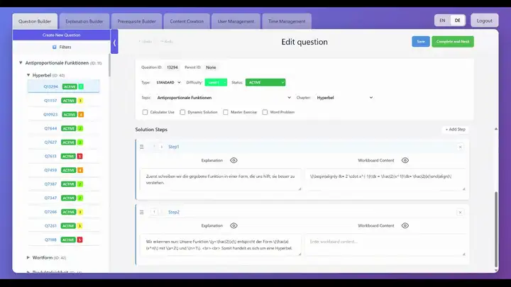Click the Filters icon in sidebar

pyautogui.click(x=55, y=47)
